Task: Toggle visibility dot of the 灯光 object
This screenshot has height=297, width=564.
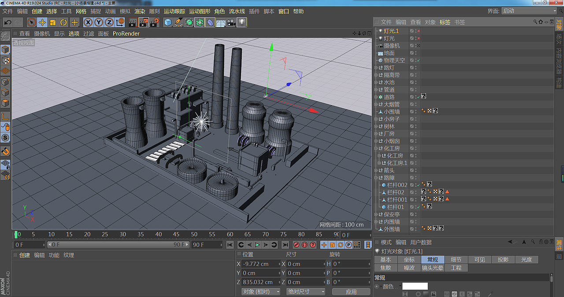Action: coord(416,38)
